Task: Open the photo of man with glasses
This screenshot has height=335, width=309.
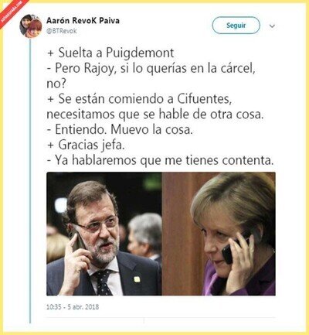Action: (104, 234)
